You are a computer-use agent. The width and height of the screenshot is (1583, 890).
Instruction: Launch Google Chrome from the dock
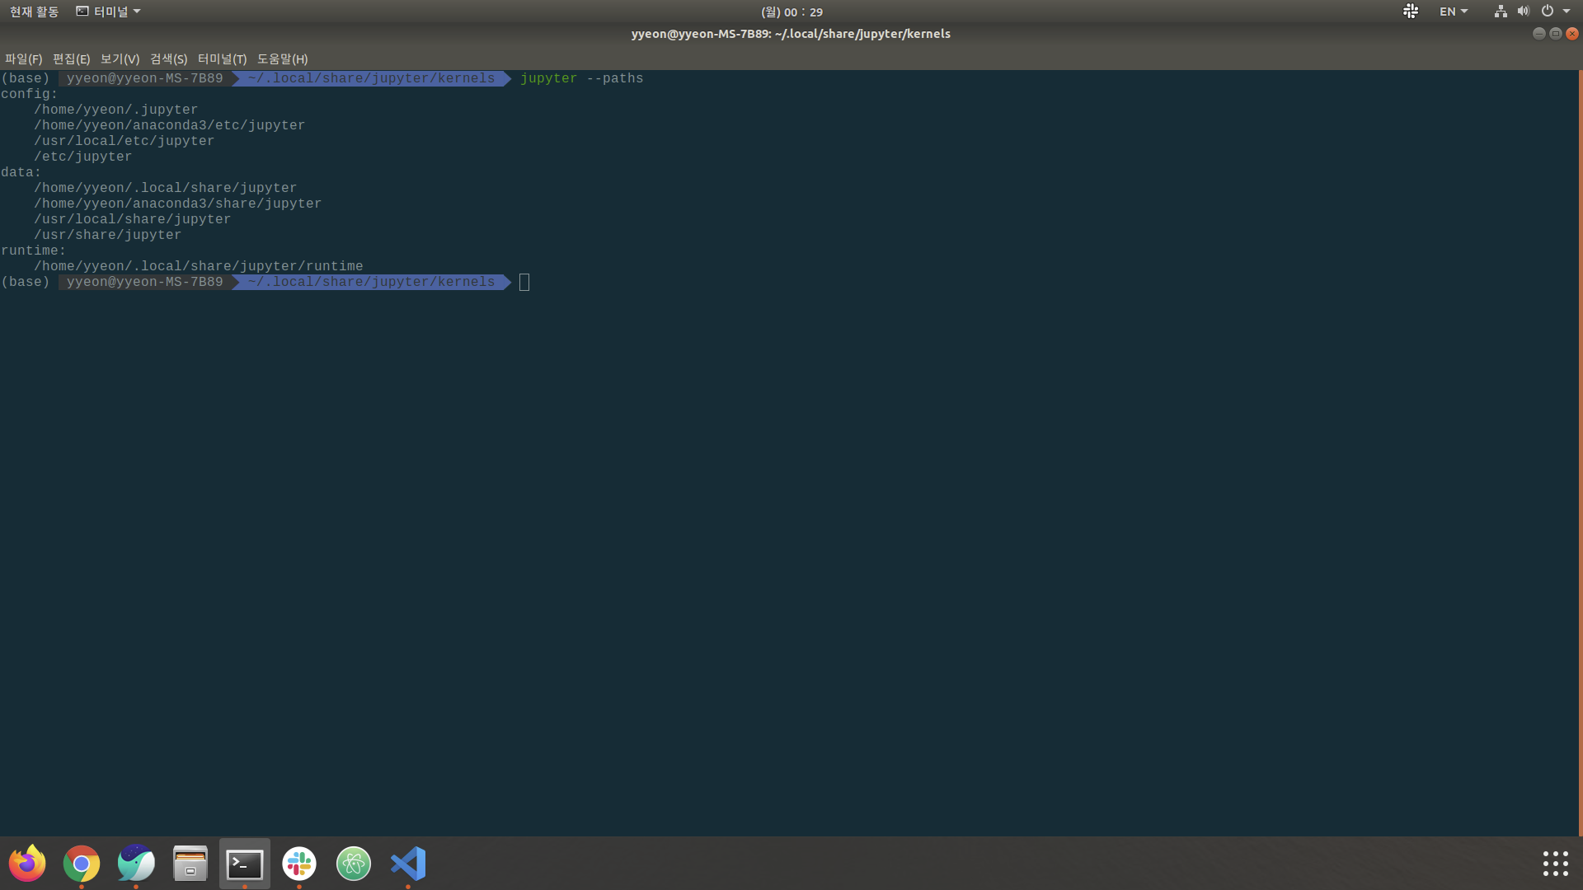tap(82, 864)
